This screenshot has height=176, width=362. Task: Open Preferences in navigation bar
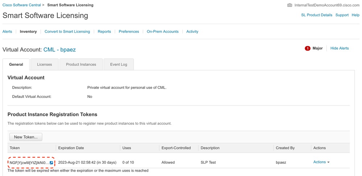[x=129, y=31]
